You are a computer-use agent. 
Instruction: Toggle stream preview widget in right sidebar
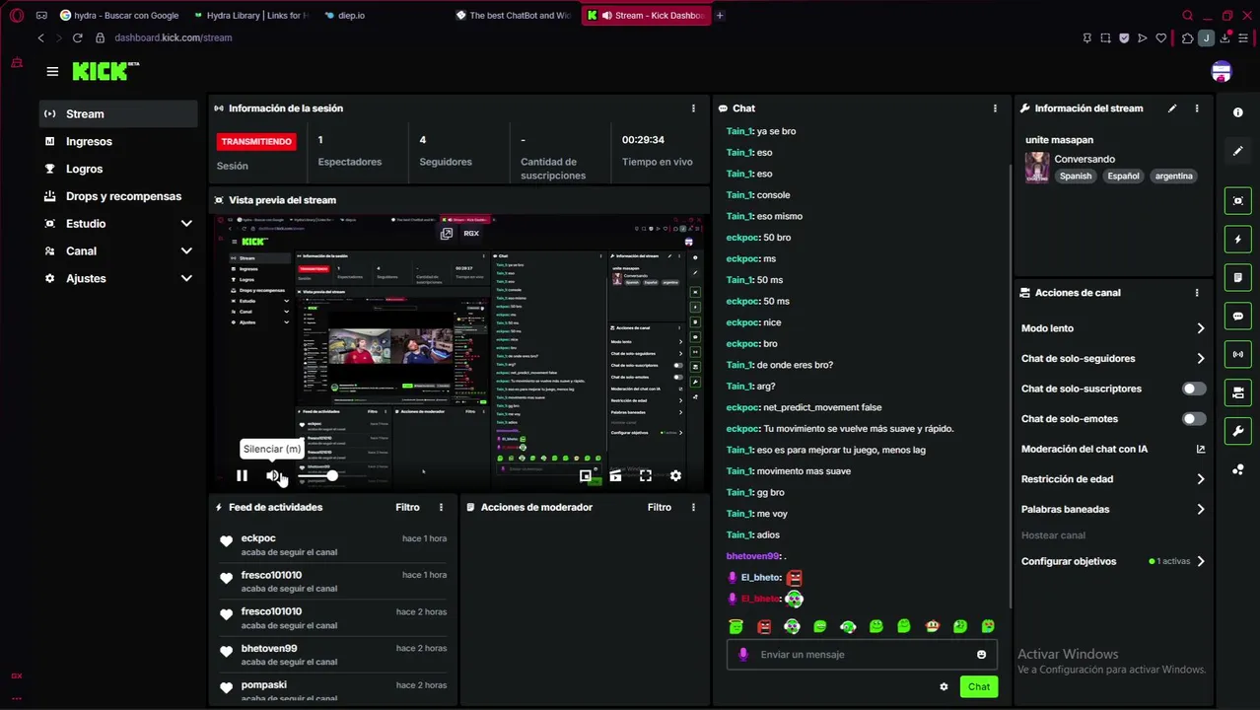pos(1238,201)
